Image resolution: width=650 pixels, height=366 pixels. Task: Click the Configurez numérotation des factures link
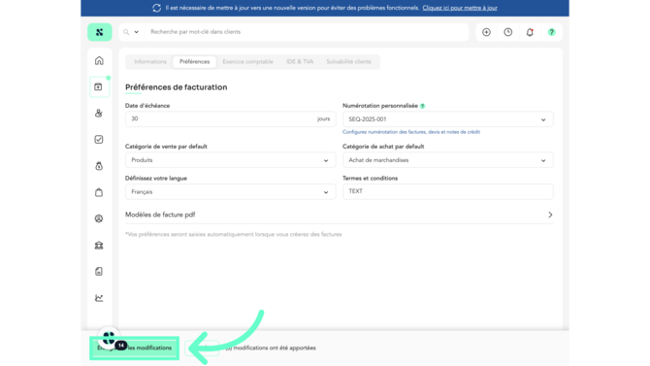pos(411,132)
